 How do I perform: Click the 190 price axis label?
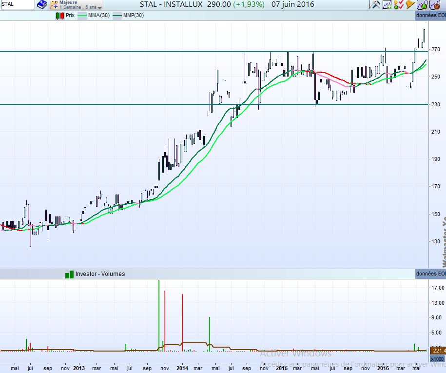point(435,159)
